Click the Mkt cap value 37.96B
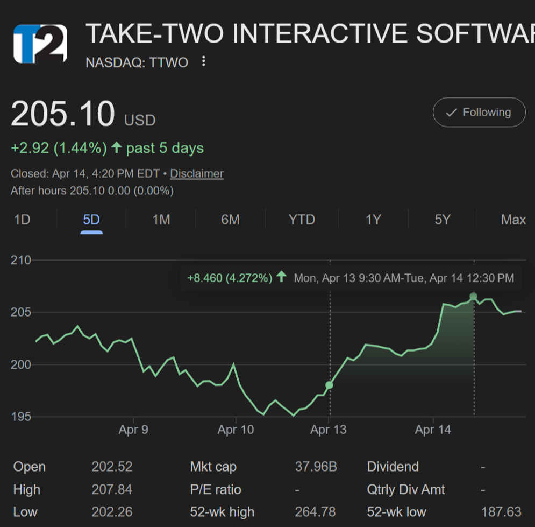 pyautogui.click(x=316, y=467)
